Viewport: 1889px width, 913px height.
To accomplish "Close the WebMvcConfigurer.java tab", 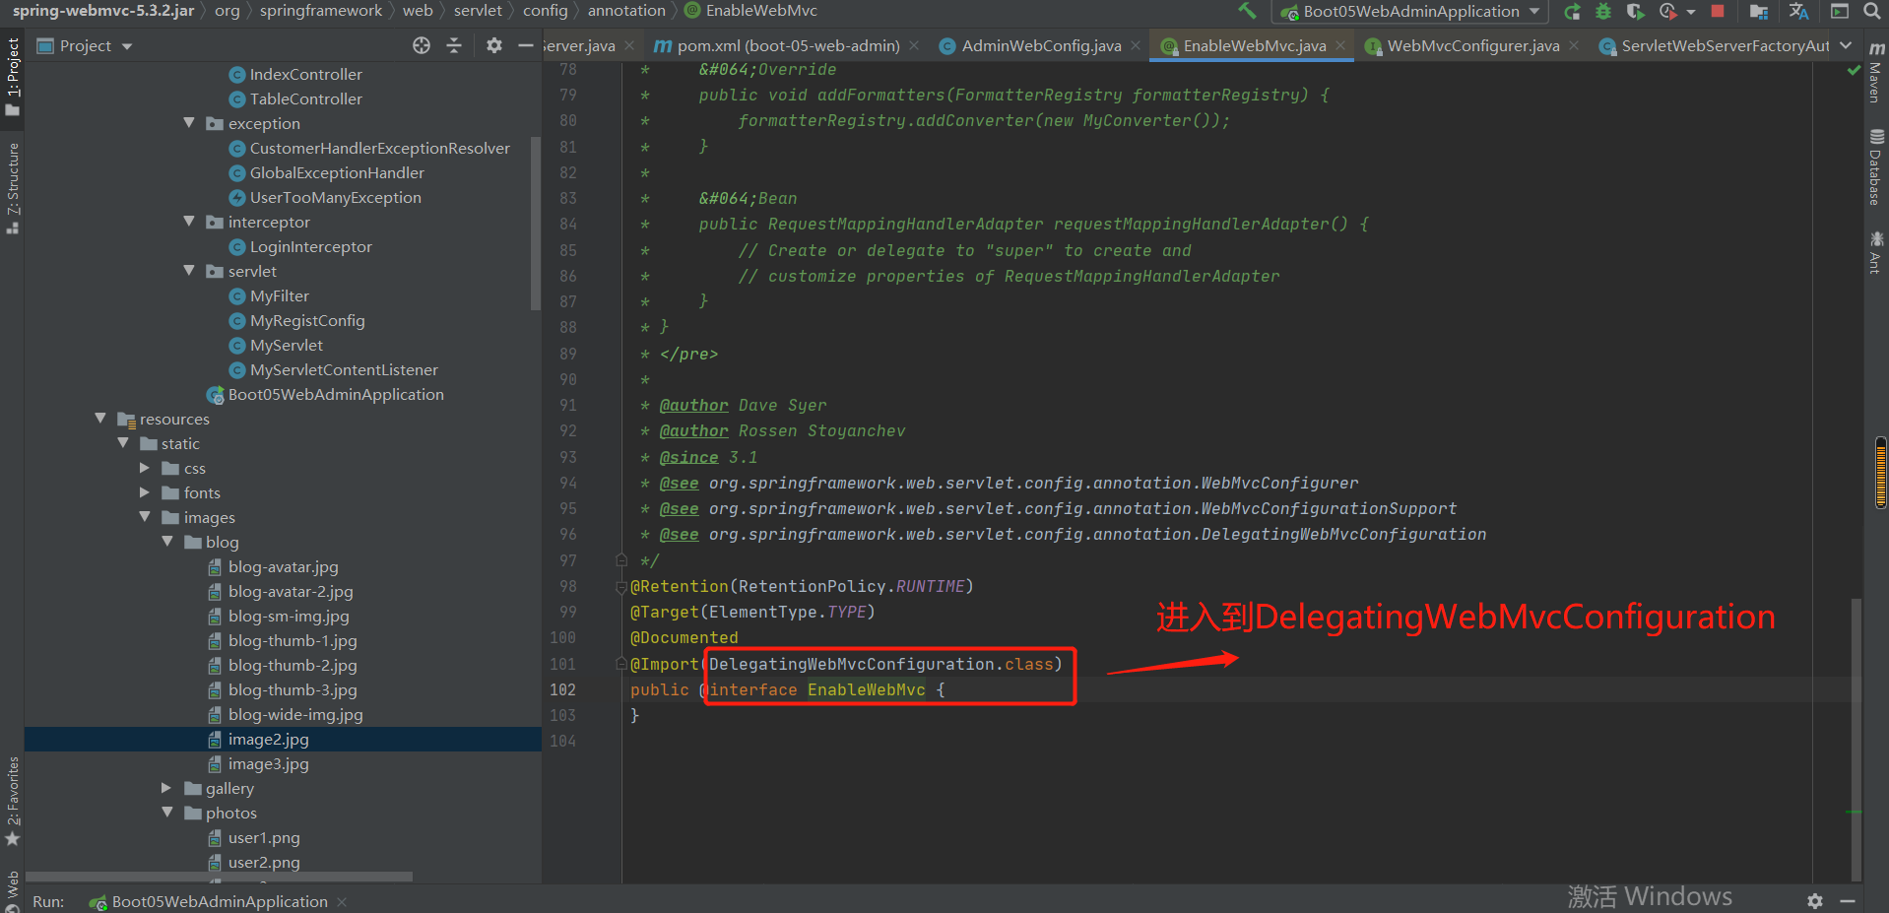I will [x=1574, y=45].
